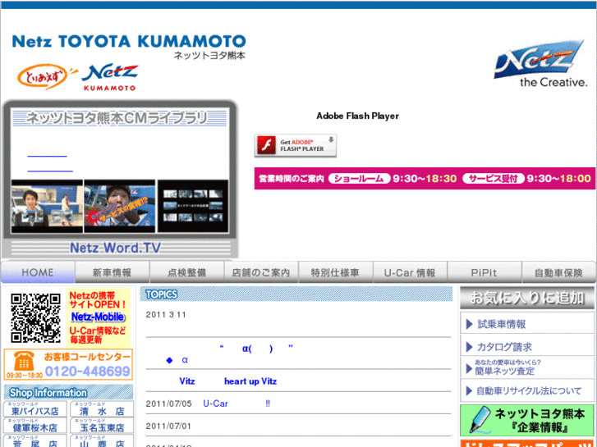The height and width of the screenshot is (447, 597).
Task: Open the 自動車リサイクル法について sidebar link
Action: pos(527,390)
